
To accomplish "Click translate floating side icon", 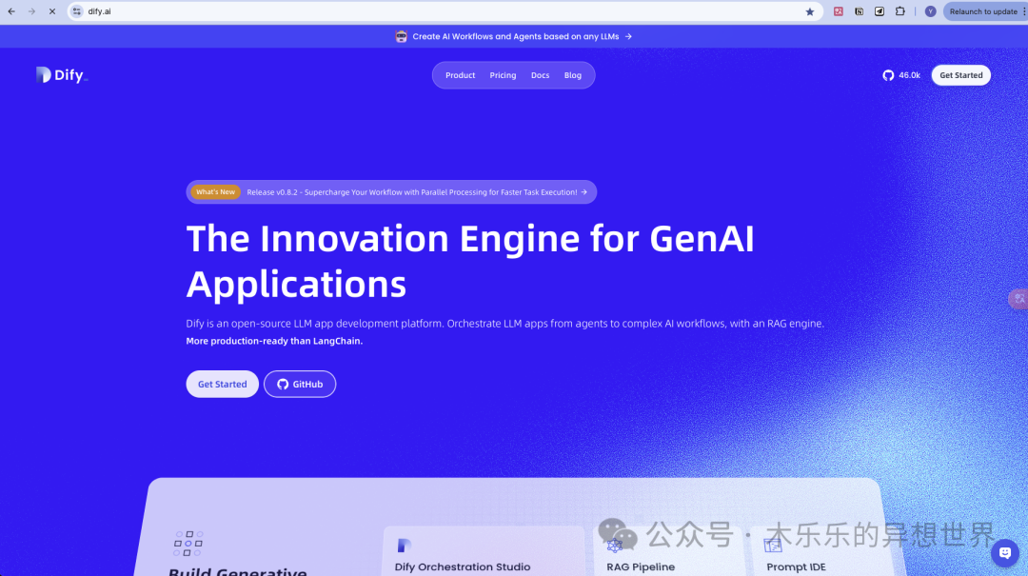I will click(x=1018, y=299).
